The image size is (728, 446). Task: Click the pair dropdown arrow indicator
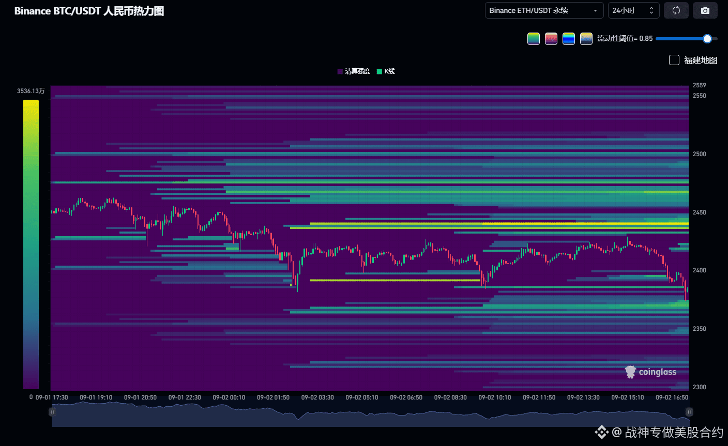pyautogui.click(x=595, y=11)
